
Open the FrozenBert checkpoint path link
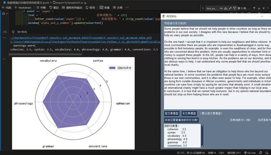tap(81, 38)
